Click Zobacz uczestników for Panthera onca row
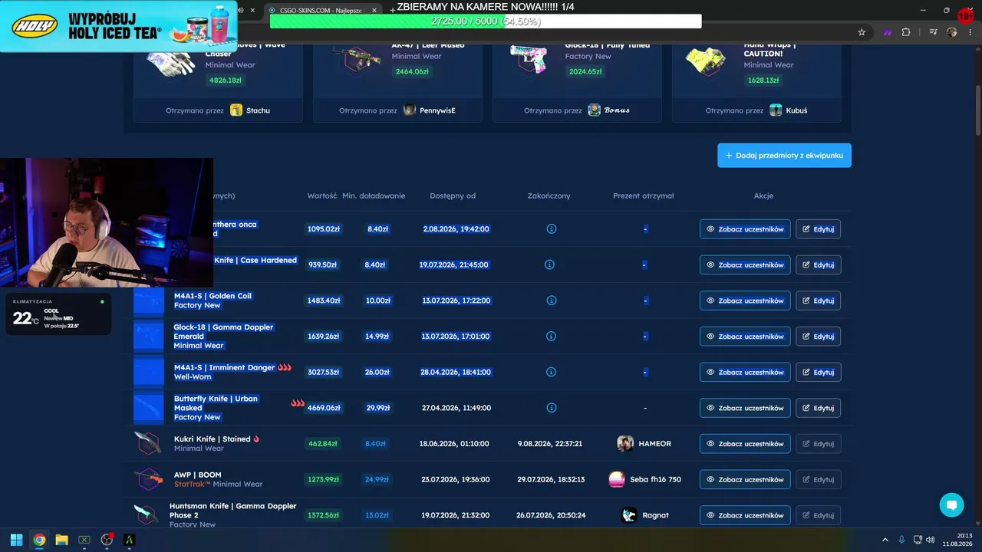The image size is (982, 552). click(x=745, y=228)
